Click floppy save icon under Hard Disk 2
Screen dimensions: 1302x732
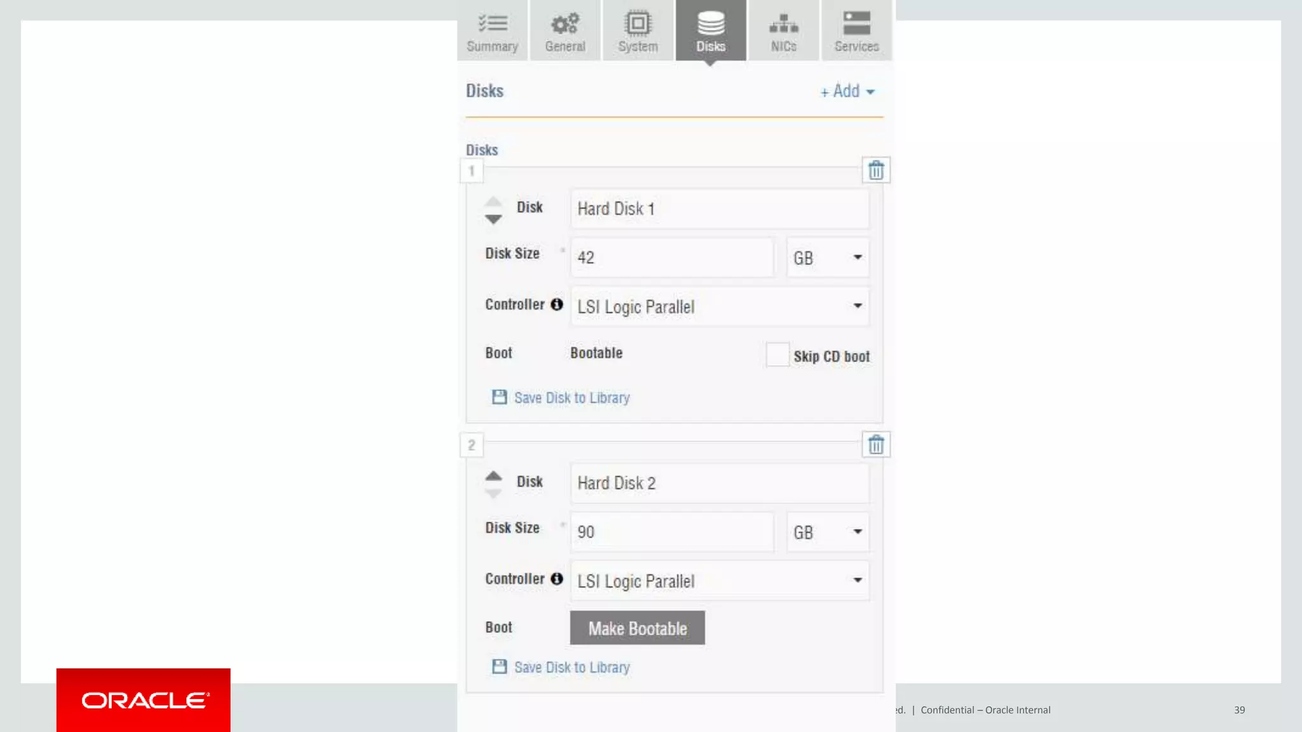click(500, 667)
